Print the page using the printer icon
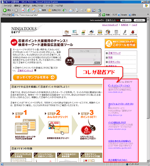150x166 pixels. 77,10
